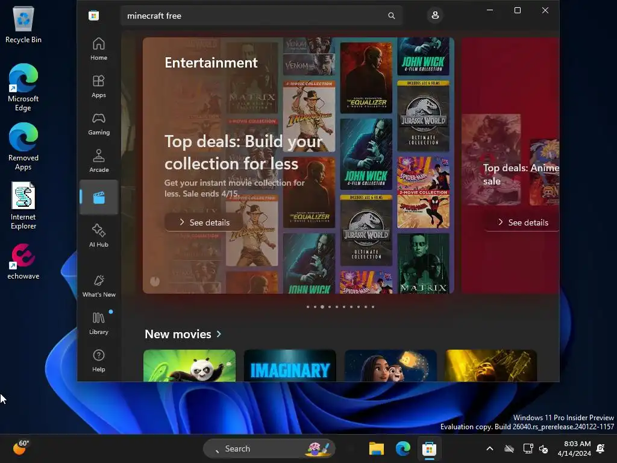Open the Wish animated movie thumbnail

[x=390, y=365]
